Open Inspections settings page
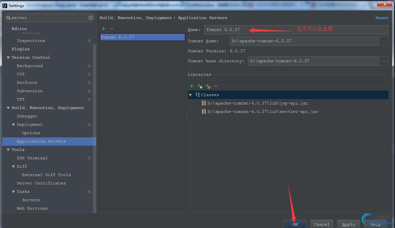The width and height of the screenshot is (395, 228). [31, 41]
